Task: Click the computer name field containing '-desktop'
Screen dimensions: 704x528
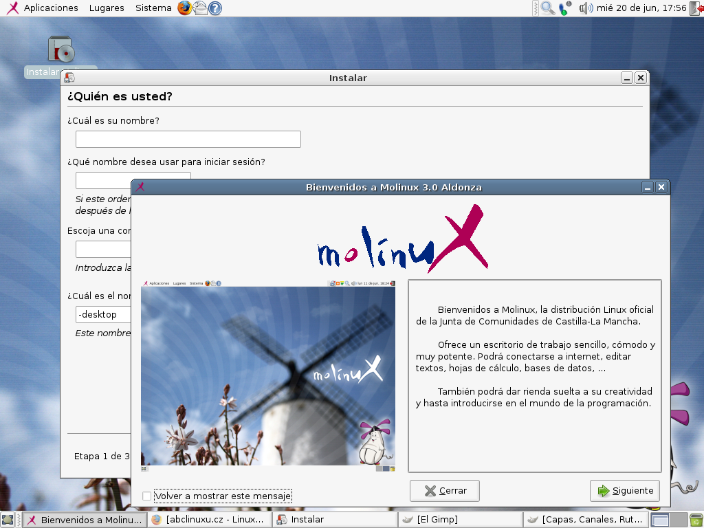Action: 103,314
